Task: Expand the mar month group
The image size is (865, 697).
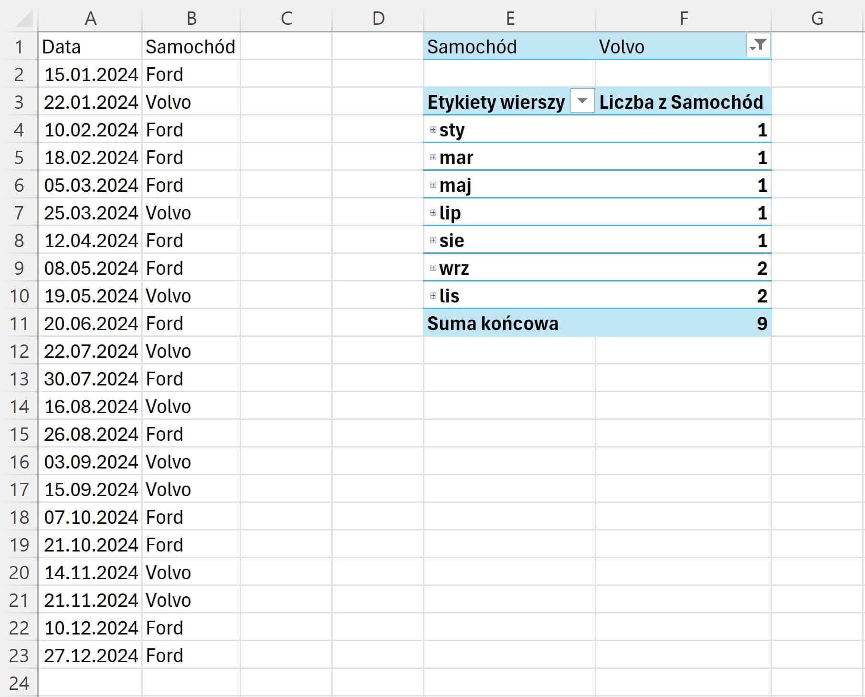Action: [x=433, y=157]
